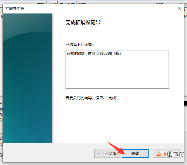Click the 布局 column header behind the dialog
The height and width of the screenshot is (165, 187).
pyautogui.click(x=41, y=3)
